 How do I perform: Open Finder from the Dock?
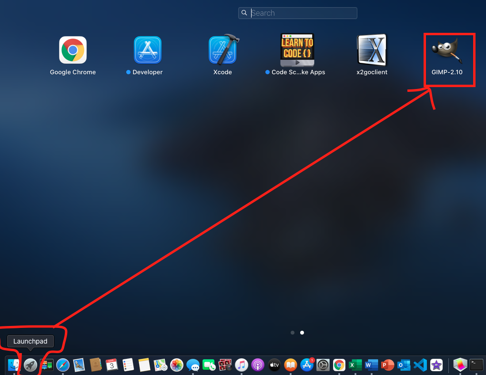14,365
